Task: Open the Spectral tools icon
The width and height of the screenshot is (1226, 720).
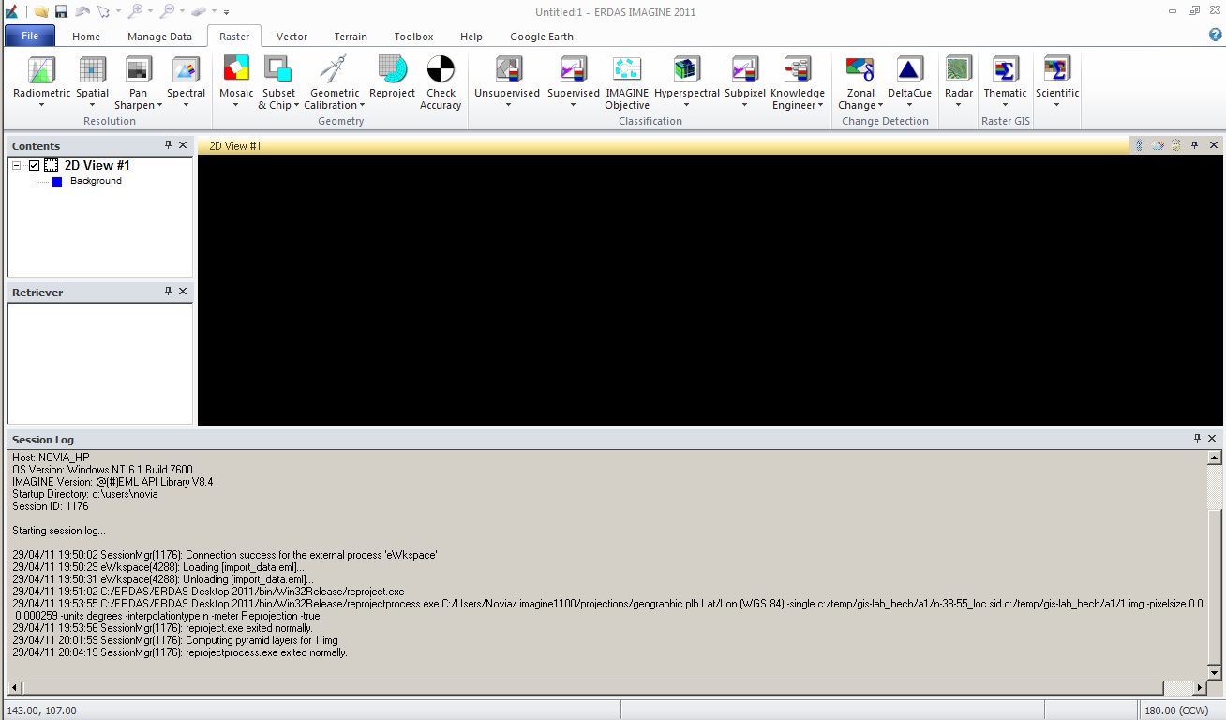Action: click(x=186, y=69)
